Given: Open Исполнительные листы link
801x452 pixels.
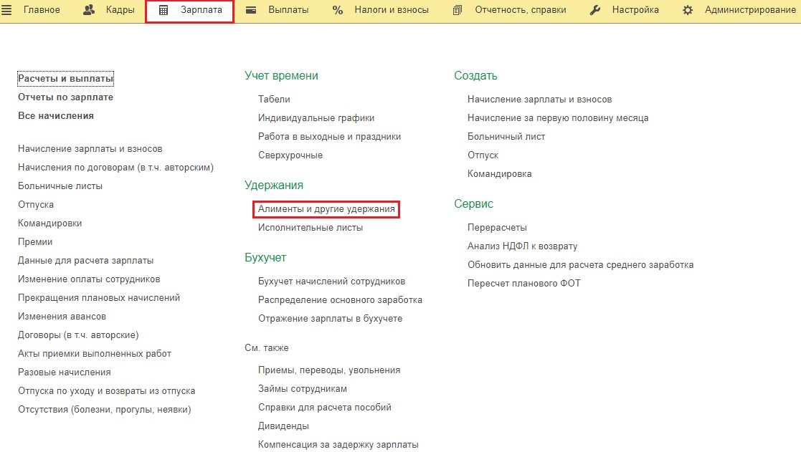Looking at the screenshot, I should pyautogui.click(x=311, y=228).
